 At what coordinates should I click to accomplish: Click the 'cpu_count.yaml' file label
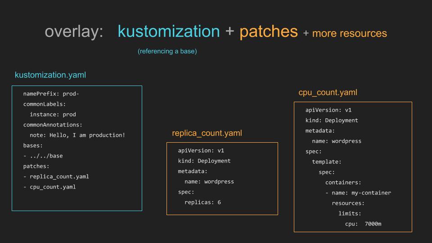[328, 93]
